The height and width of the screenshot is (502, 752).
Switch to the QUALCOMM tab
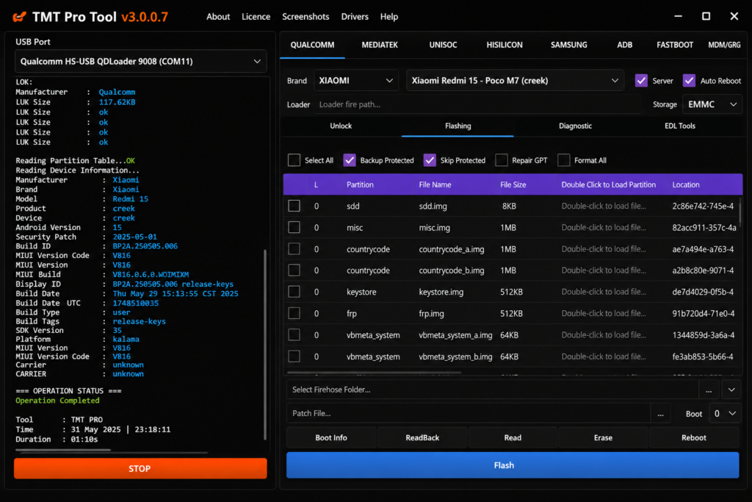click(x=312, y=45)
